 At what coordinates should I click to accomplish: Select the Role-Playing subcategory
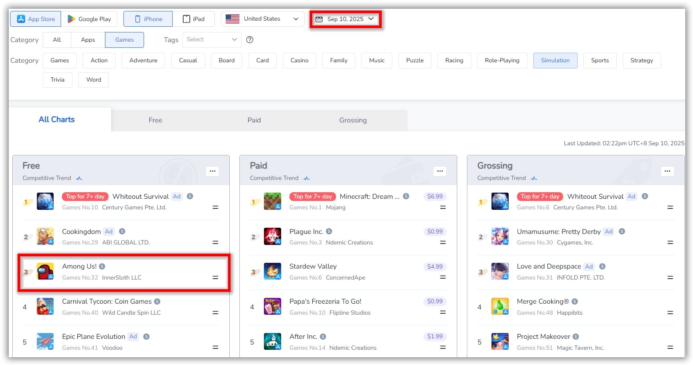point(502,61)
